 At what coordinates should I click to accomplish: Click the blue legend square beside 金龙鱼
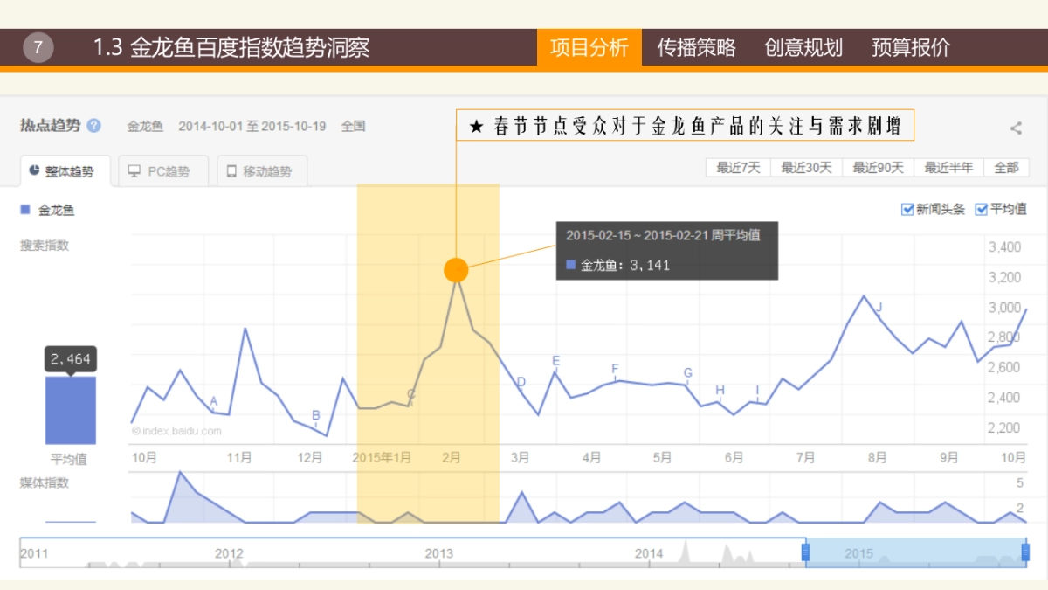(x=24, y=208)
